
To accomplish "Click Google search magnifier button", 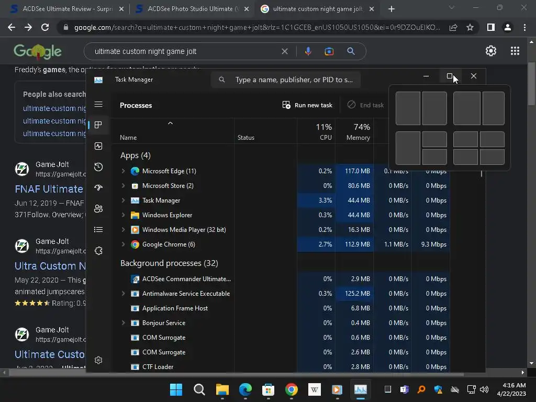I will point(351,51).
